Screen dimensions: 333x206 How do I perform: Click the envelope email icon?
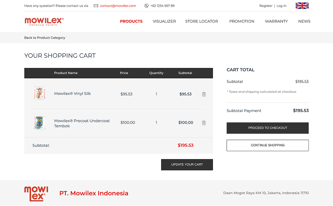[96, 6]
